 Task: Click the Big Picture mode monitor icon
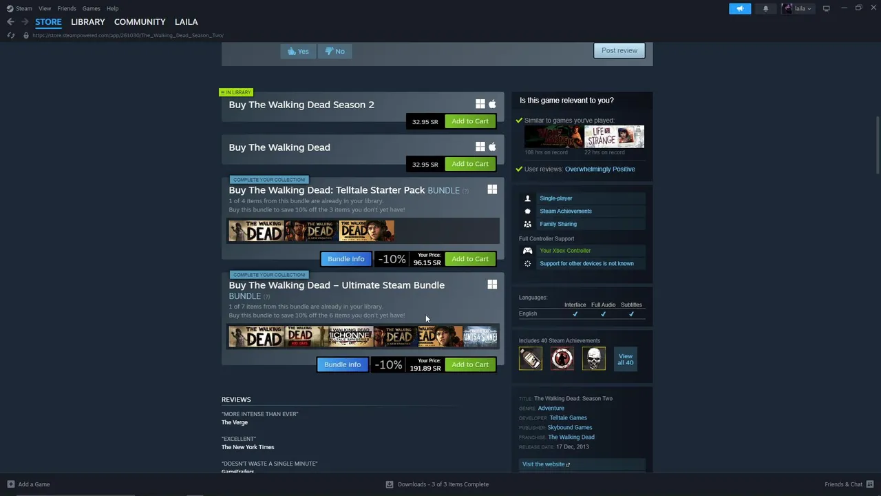point(826,8)
